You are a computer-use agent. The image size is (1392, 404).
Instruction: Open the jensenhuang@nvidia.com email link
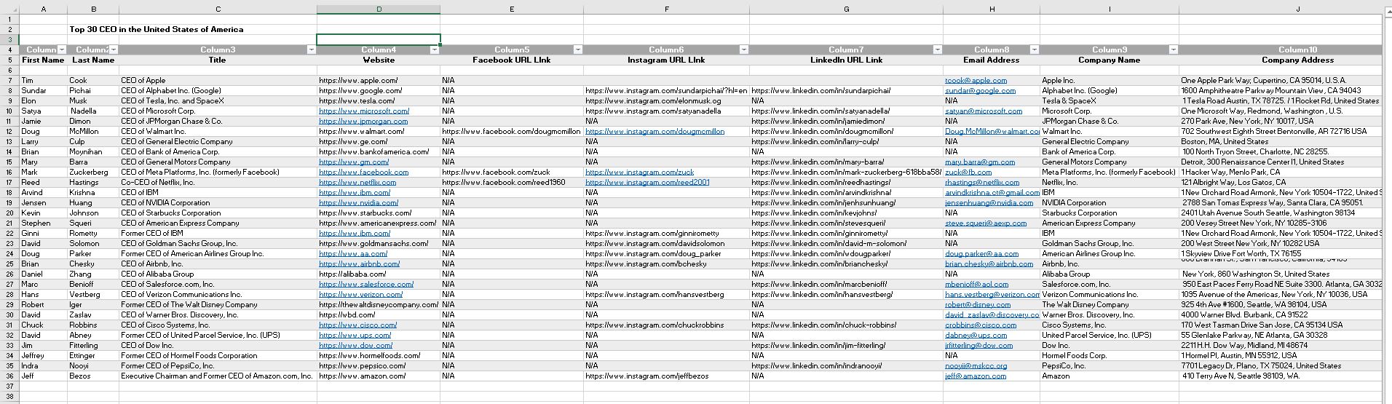click(989, 202)
